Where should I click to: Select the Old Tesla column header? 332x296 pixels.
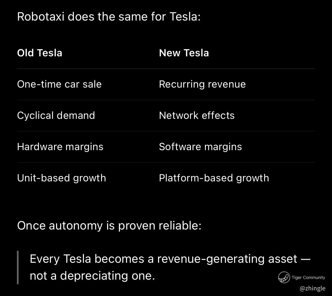(40, 53)
